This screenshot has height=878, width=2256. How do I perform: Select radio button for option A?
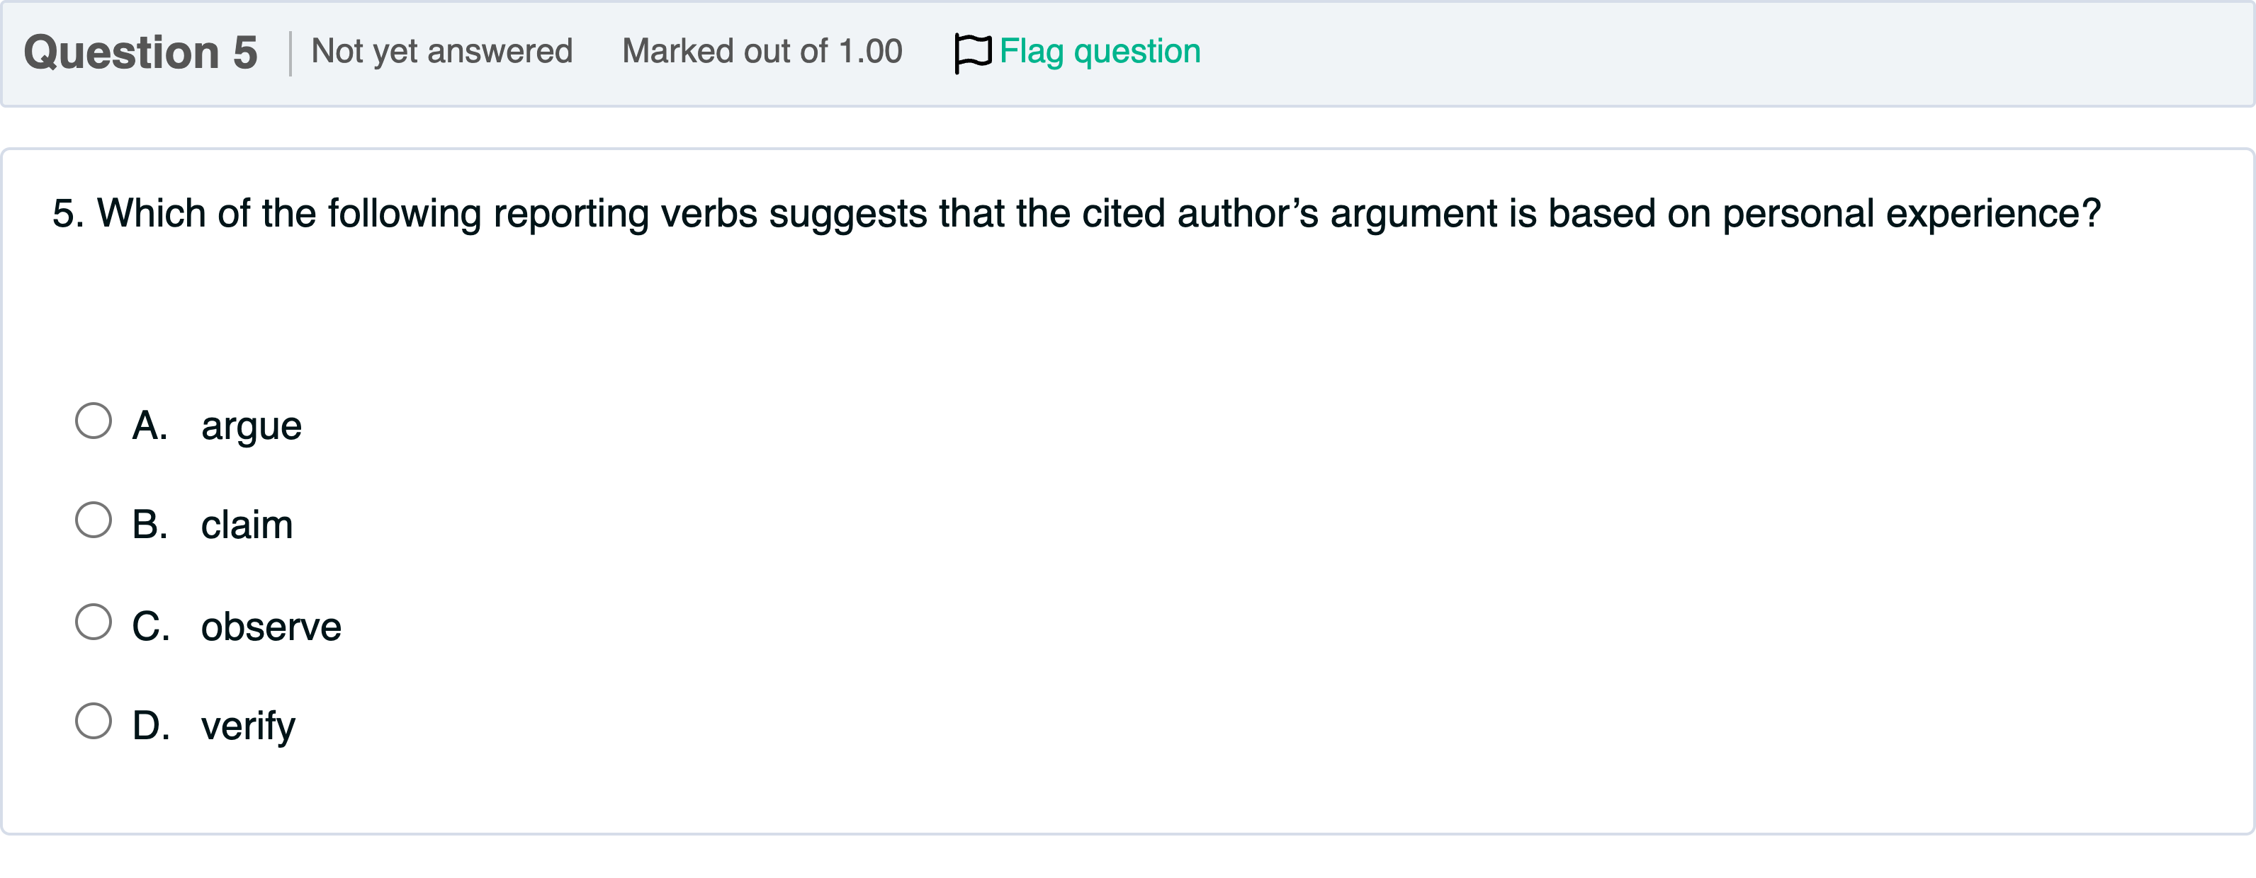(x=94, y=421)
